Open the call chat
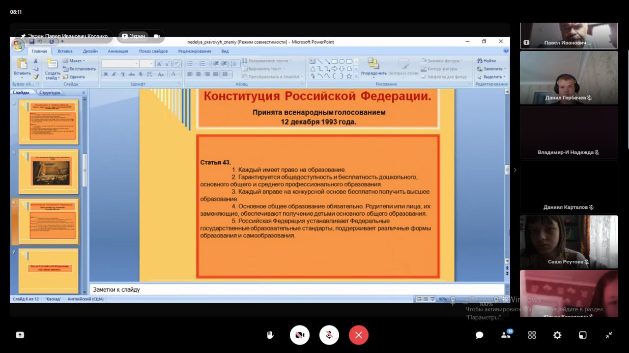This screenshot has height=353, width=629. (x=479, y=335)
